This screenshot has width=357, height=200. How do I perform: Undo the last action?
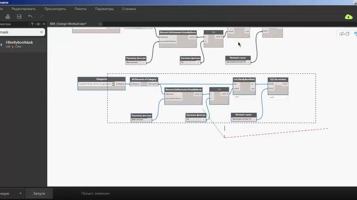coord(30,16)
